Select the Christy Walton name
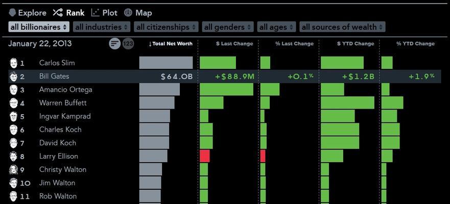This screenshot has height=204, width=450. tap(62, 169)
